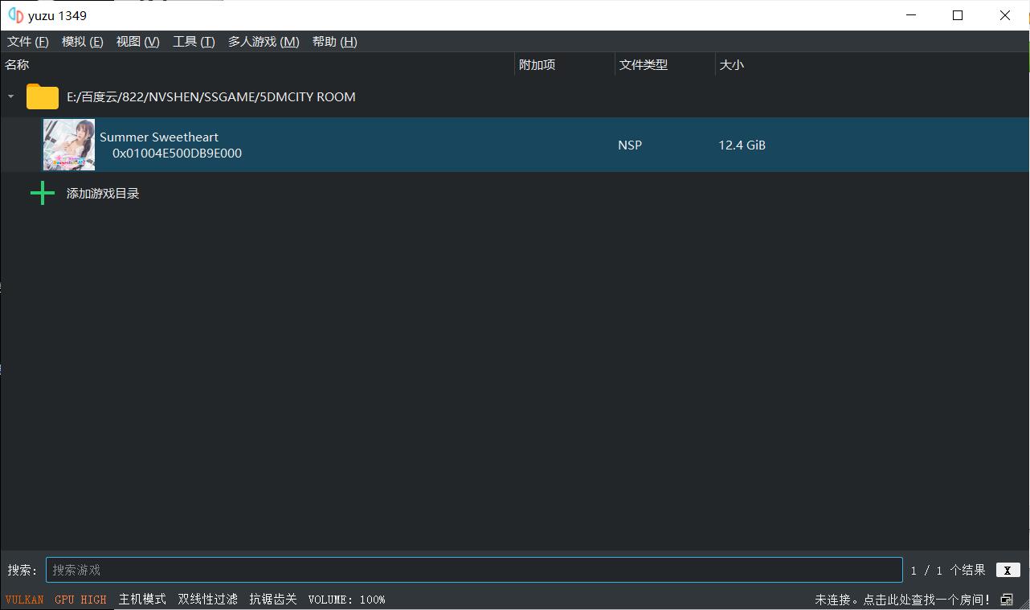Click 添加游戏目录 to add game directory
Viewport: 1030px width, 610px height.
pos(103,194)
